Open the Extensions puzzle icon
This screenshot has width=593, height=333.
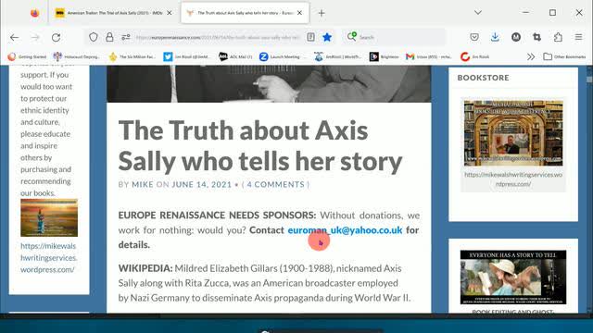coord(558,37)
